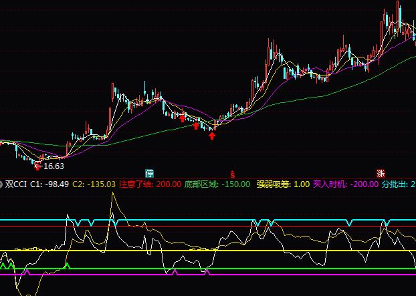
Task: Click the dark red 涨 marker icon
Action: 381,174
